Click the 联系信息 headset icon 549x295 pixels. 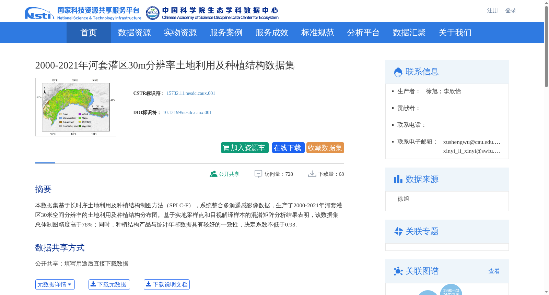click(398, 72)
